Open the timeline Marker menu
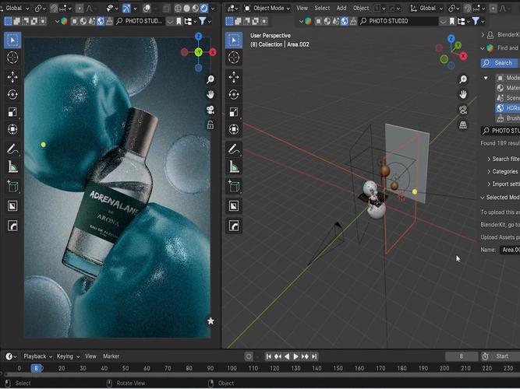Image resolution: width=520 pixels, height=389 pixels. tap(111, 356)
